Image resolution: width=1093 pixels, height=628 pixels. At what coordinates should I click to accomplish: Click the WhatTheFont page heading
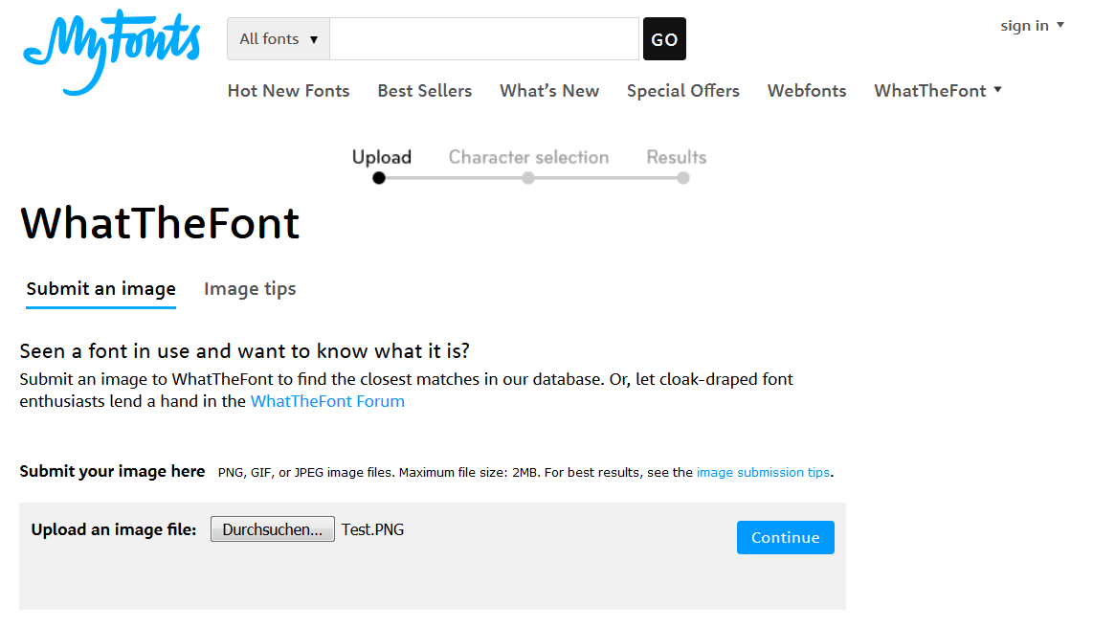[x=161, y=224]
